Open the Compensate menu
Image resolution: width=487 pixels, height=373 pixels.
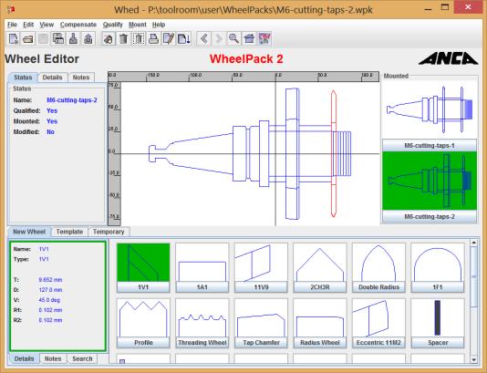(x=78, y=25)
